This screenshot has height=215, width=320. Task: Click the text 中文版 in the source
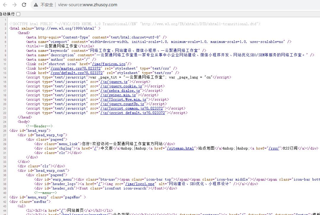click(x=107, y=148)
